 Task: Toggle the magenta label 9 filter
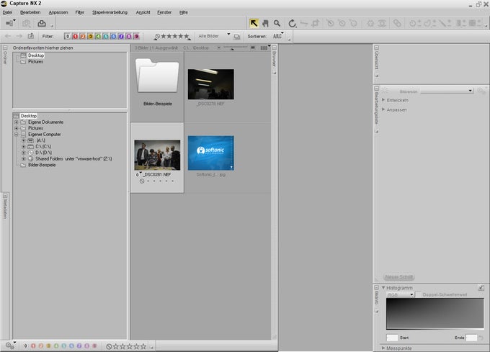[137, 36]
